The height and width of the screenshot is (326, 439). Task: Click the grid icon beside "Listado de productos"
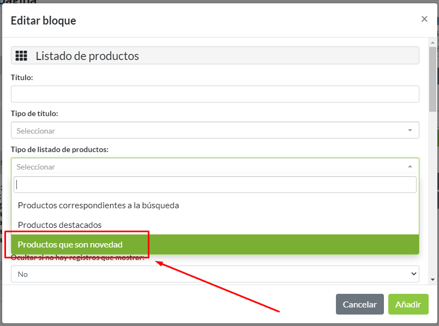coord(23,55)
